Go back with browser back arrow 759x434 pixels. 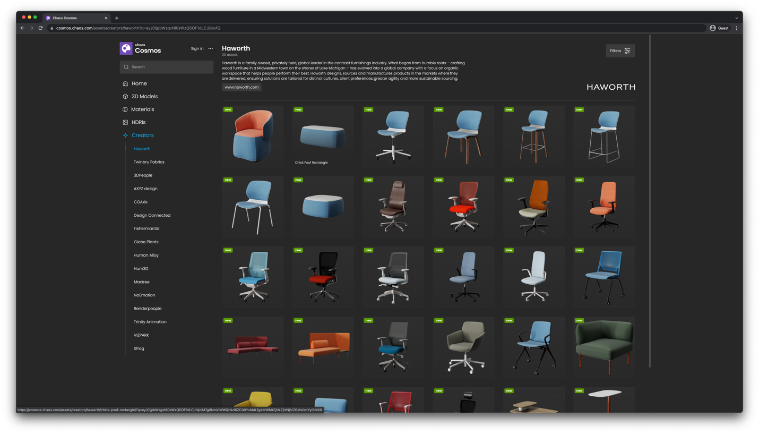pyautogui.click(x=22, y=28)
